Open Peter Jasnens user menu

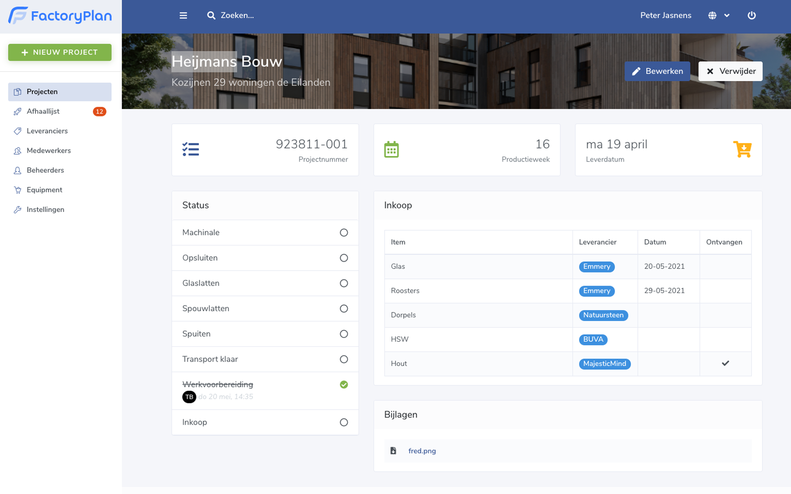665,16
